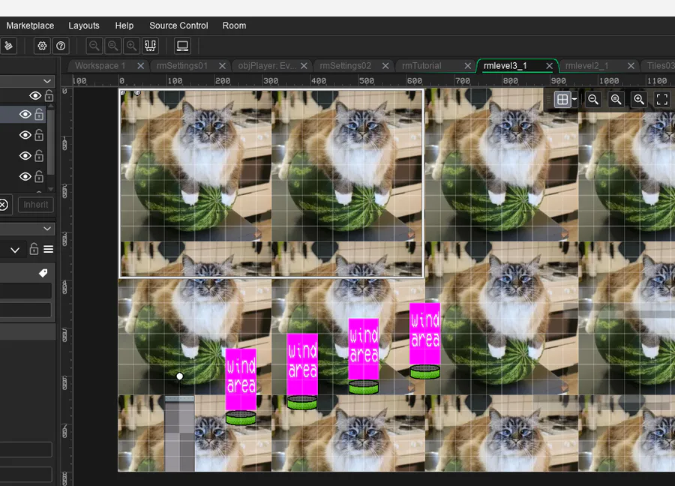Switch to the rmlevel2_1 tab

pyautogui.click(x=586, y=66)
